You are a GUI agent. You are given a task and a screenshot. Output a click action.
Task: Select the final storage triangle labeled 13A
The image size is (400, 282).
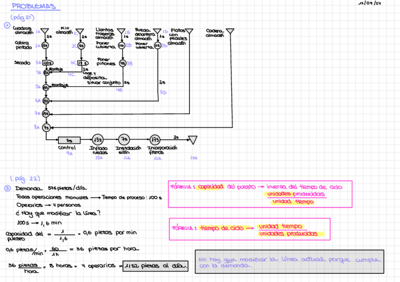[192, 140]
